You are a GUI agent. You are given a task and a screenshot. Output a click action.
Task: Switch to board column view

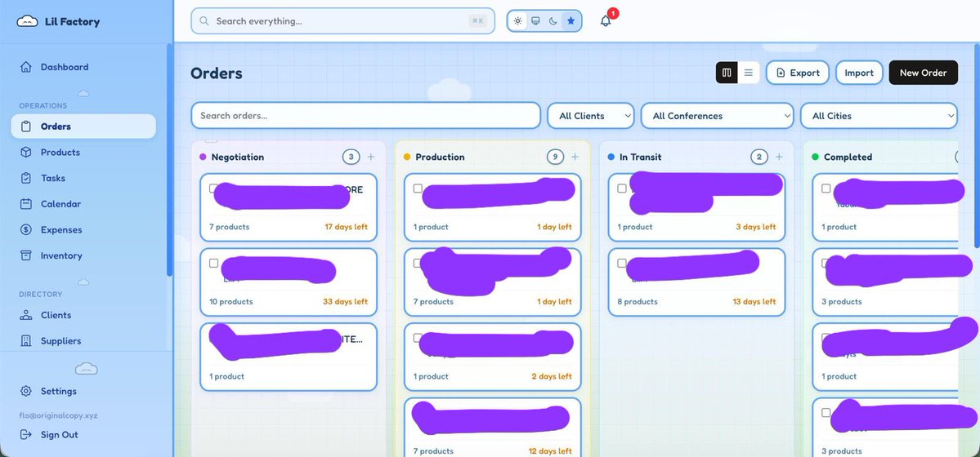[x=727, y=73]
